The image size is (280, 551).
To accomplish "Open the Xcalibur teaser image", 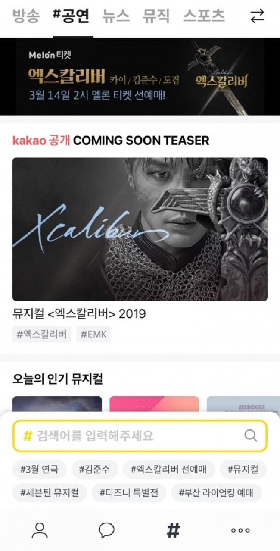I will click(x=140, y=229).
